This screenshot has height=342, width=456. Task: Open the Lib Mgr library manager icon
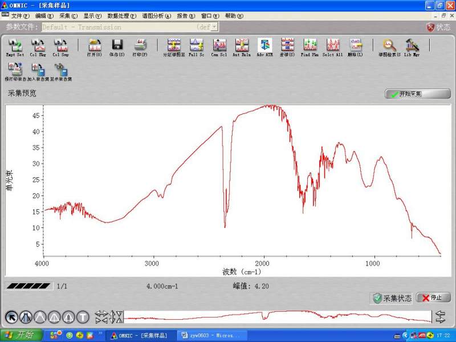coord(412,47)
